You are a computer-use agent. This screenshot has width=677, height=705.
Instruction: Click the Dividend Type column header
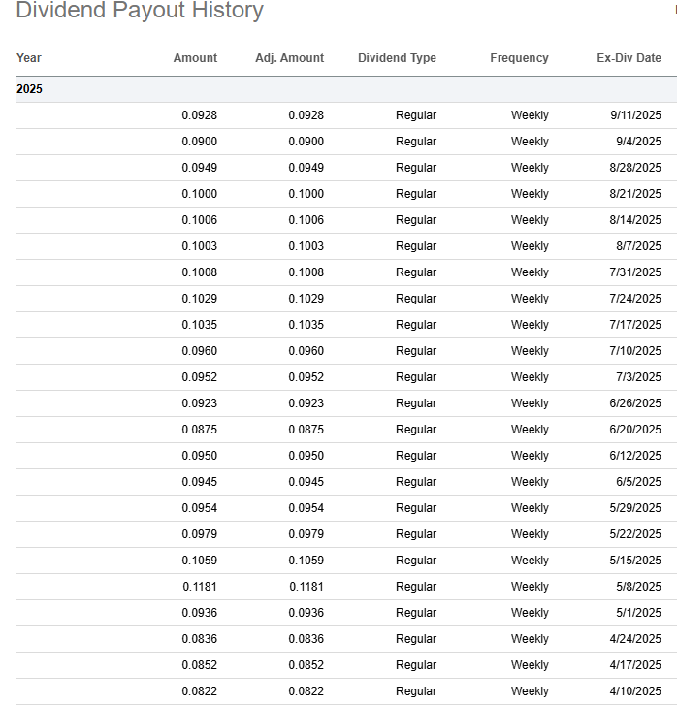[397, 58]
